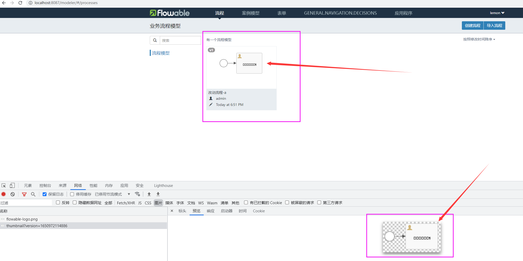Click the browser forward arrow
The width and height of the screenshot is (523, 261).
12,3
